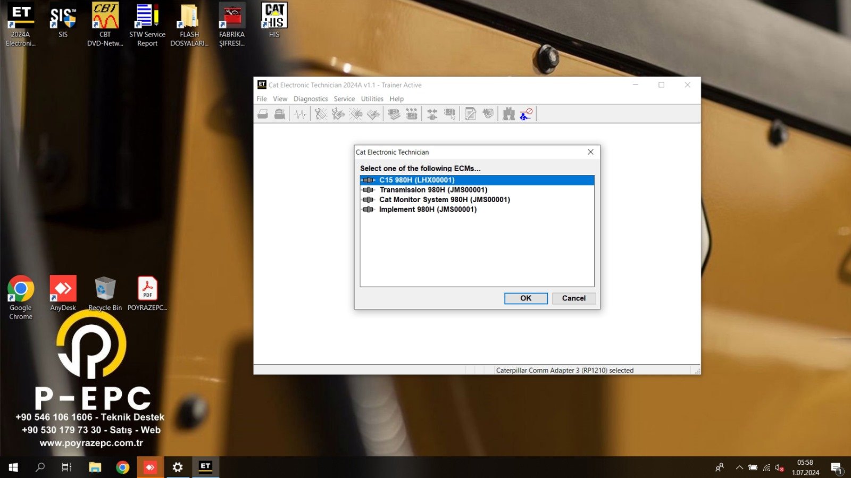The image size is (851, 478).
Task: Open STW Service Report desktop shortcut
Action: [x=147, y=25]
